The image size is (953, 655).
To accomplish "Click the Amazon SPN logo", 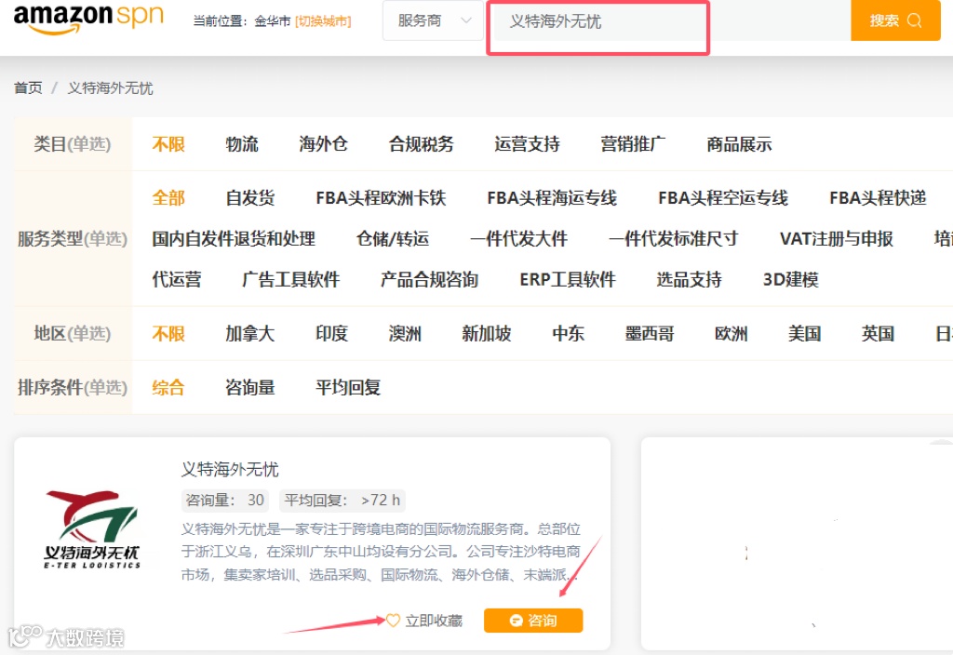I will 88,20.
